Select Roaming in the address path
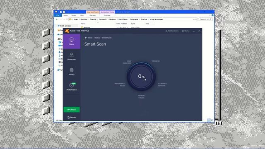This screenshot has width=265, height=149. pyautogui.click(x=93, y=19)
